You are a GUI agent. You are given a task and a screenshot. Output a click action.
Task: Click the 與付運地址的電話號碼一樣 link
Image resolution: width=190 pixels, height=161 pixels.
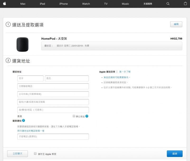[x=31, y=131]
